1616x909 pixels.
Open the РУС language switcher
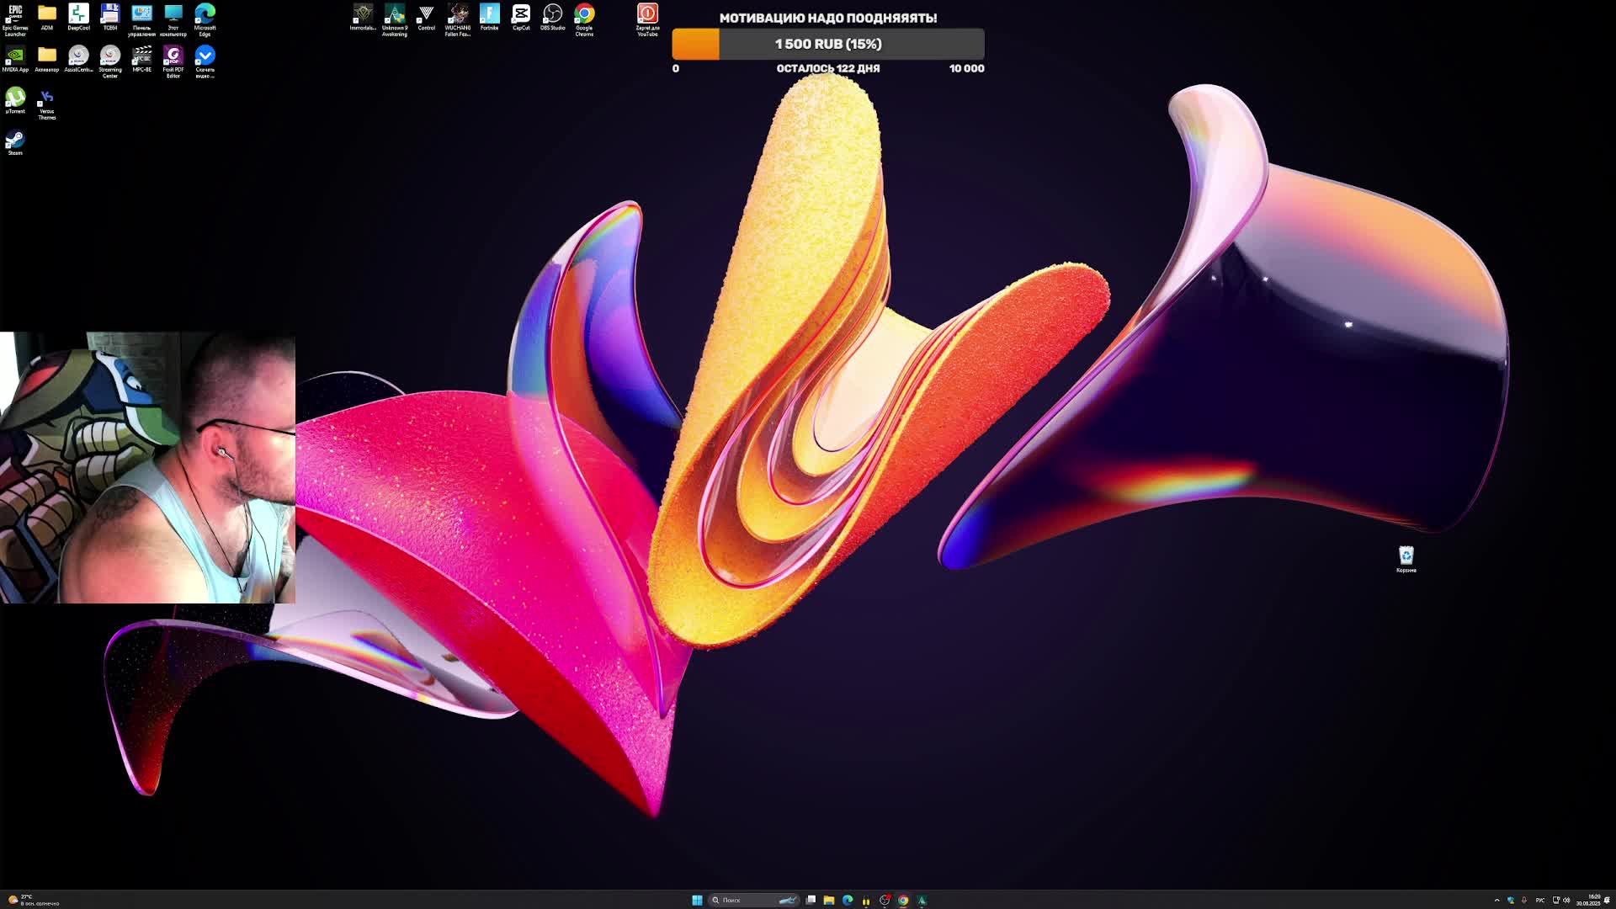point(1539,900)
